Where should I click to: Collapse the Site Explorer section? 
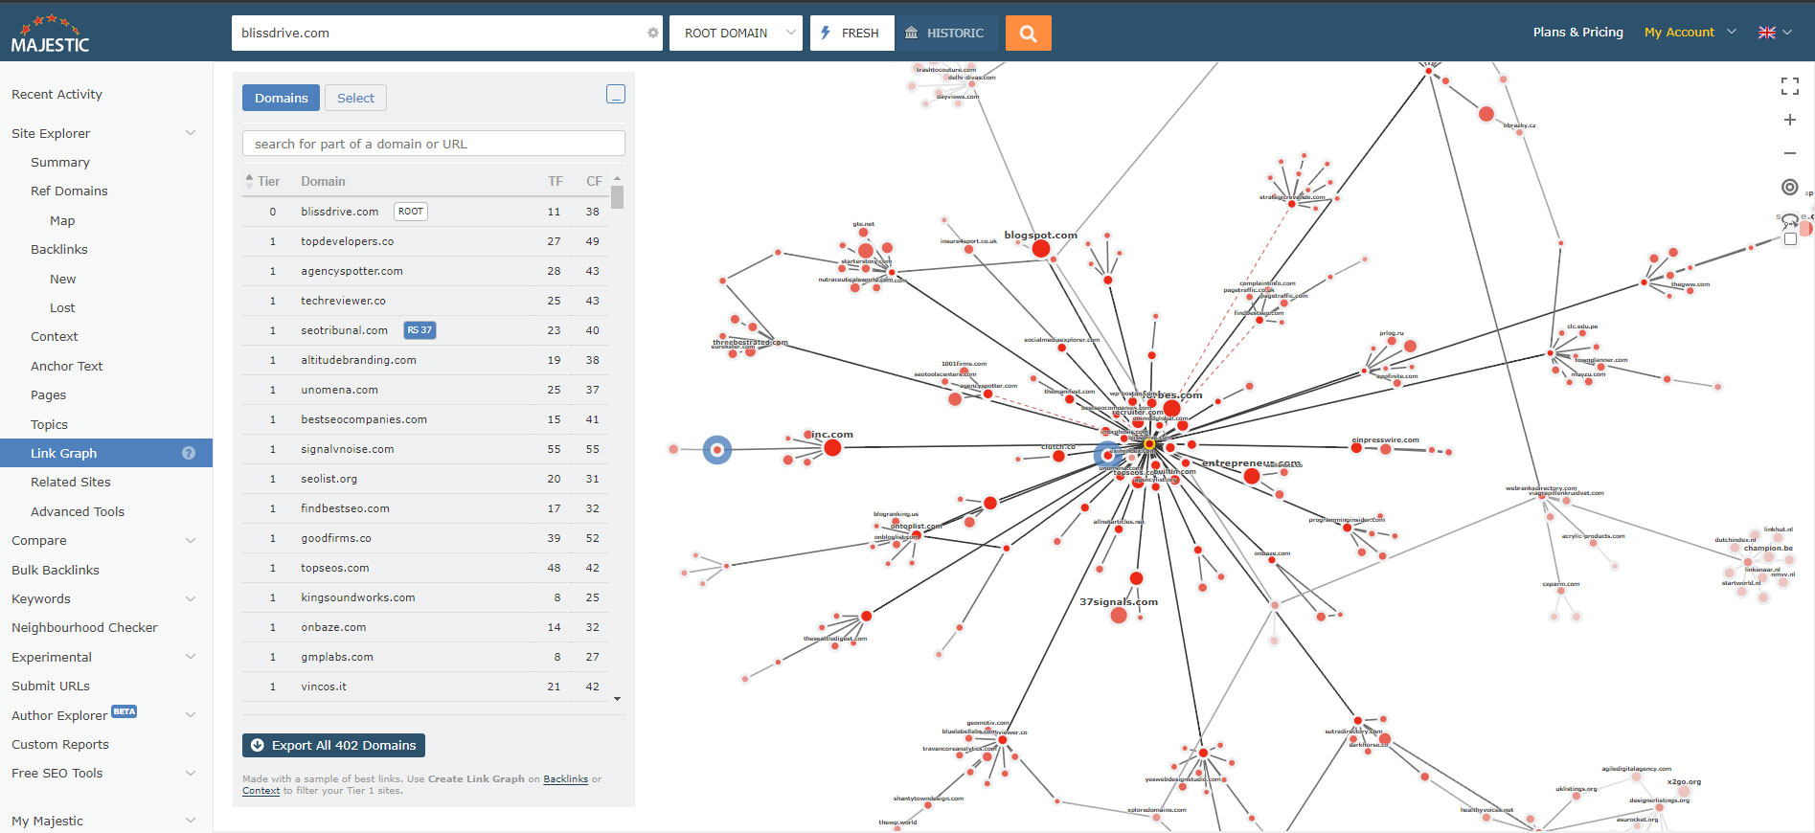click(190, 133)
